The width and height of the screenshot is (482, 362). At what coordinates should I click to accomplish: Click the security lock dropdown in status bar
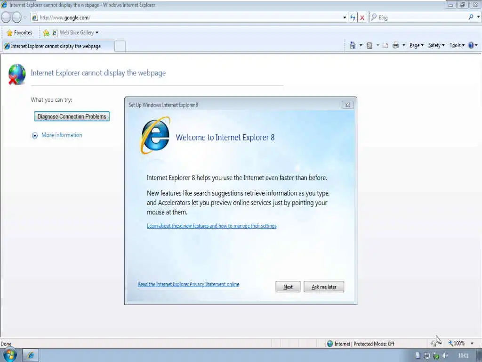click(x=436, y=343)
